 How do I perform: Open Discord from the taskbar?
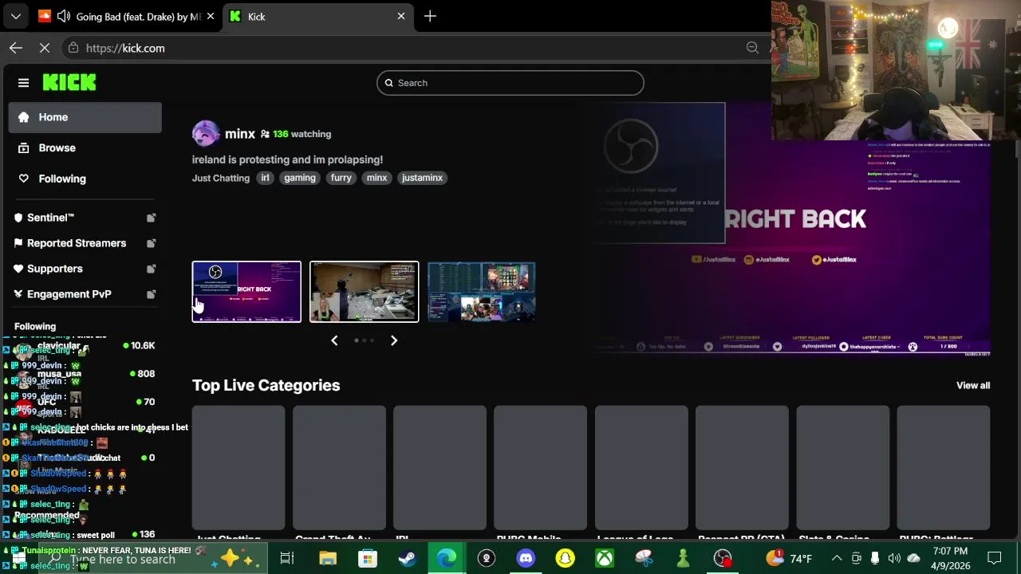click(526, 558)
